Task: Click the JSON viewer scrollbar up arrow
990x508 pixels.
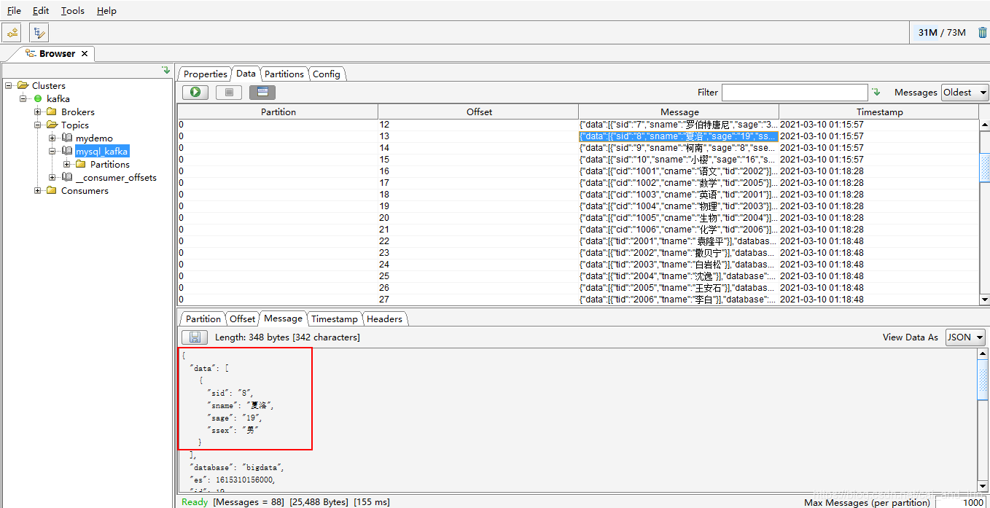Action: coord(983,354)
